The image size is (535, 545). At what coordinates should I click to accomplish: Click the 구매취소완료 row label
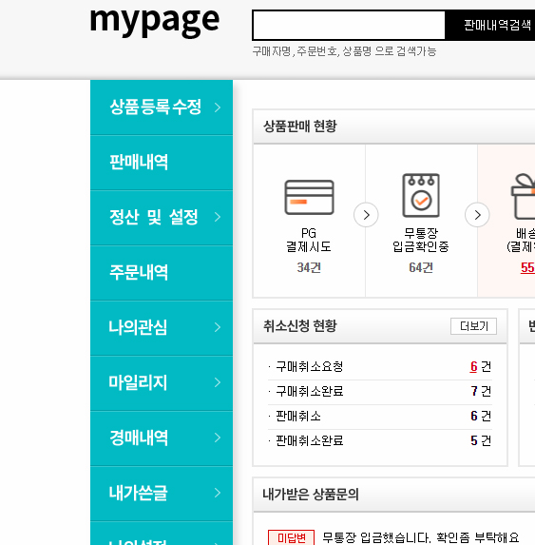pos(310,391)
